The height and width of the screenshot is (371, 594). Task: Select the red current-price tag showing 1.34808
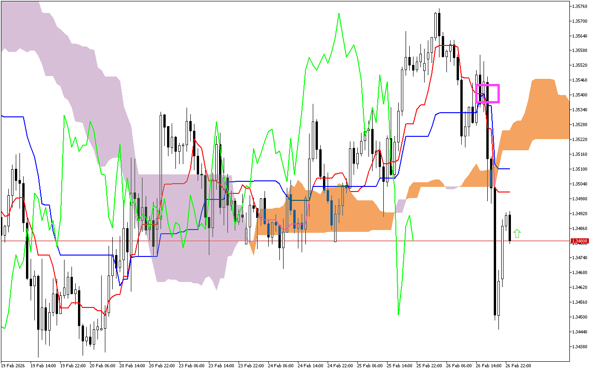[580, 241]
